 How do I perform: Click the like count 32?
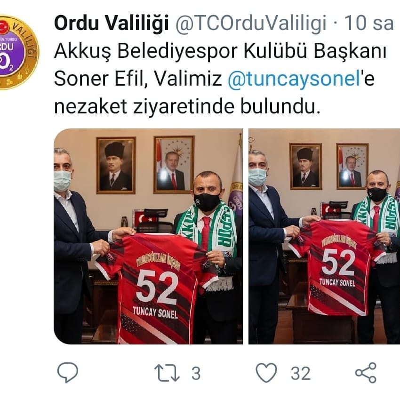301,374
